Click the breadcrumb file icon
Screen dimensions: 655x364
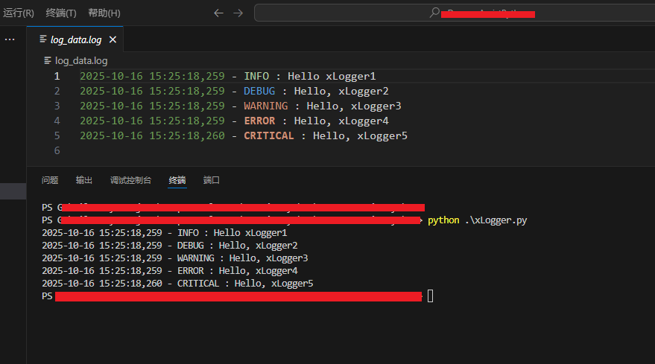point(48,60)
